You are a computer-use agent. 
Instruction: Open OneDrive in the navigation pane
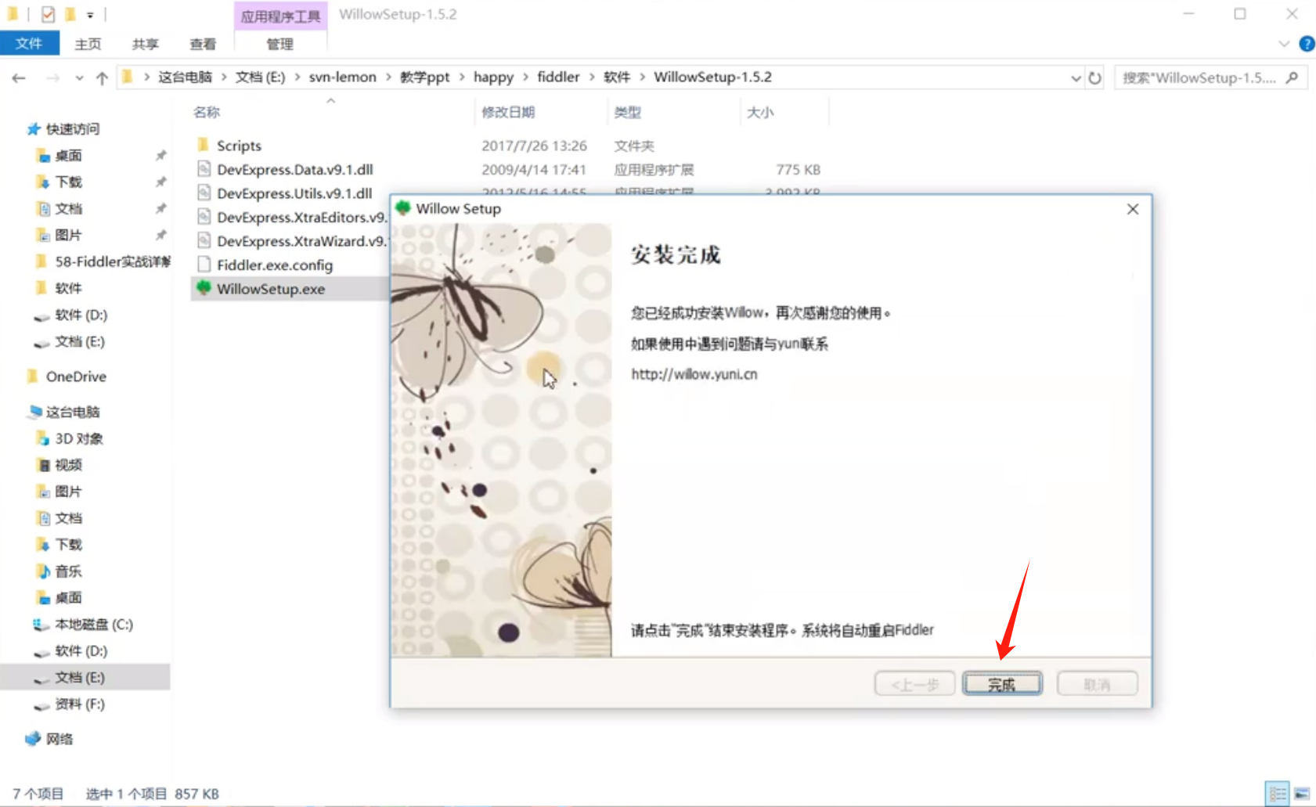point(76,376)
